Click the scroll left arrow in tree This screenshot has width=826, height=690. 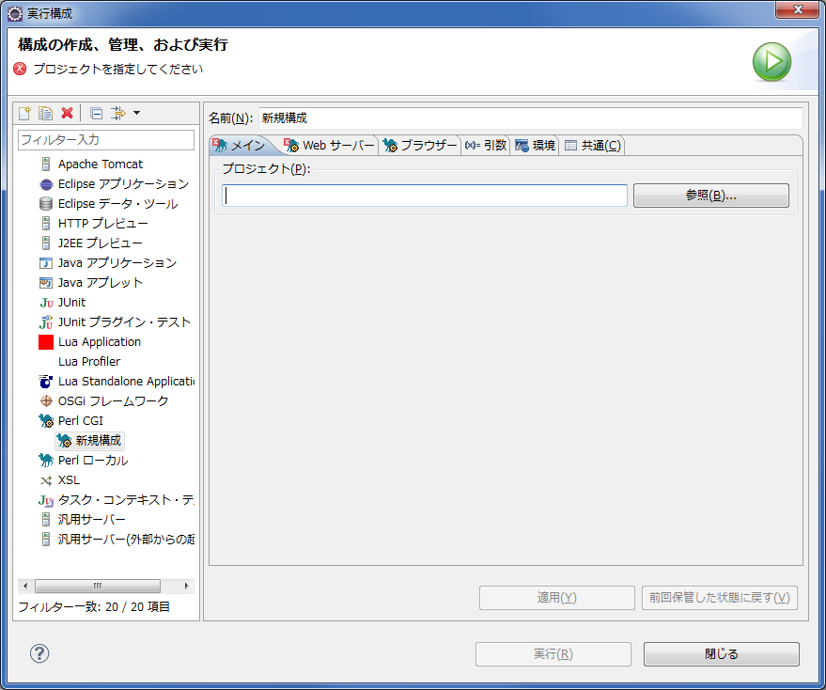25,587
